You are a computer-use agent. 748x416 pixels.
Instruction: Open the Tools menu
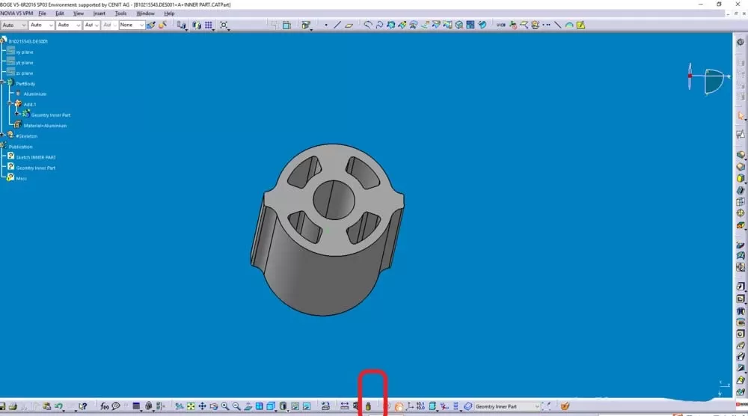coord(120,13)
